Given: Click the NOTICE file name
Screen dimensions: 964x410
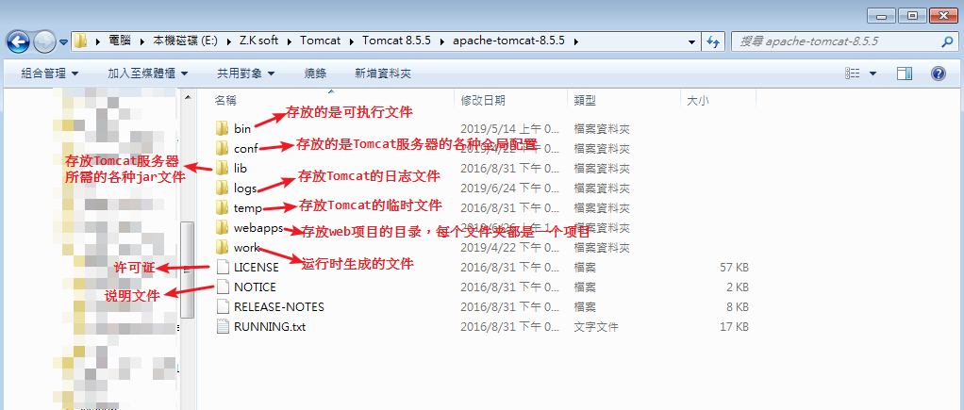Looking at the screenshot, I should coord(255,287).
